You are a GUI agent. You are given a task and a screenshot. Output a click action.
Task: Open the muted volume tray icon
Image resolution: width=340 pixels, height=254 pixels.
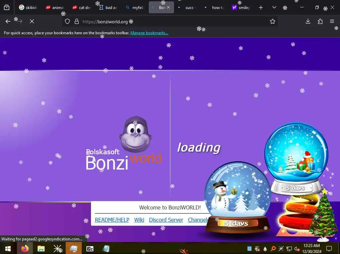point(297,249)
